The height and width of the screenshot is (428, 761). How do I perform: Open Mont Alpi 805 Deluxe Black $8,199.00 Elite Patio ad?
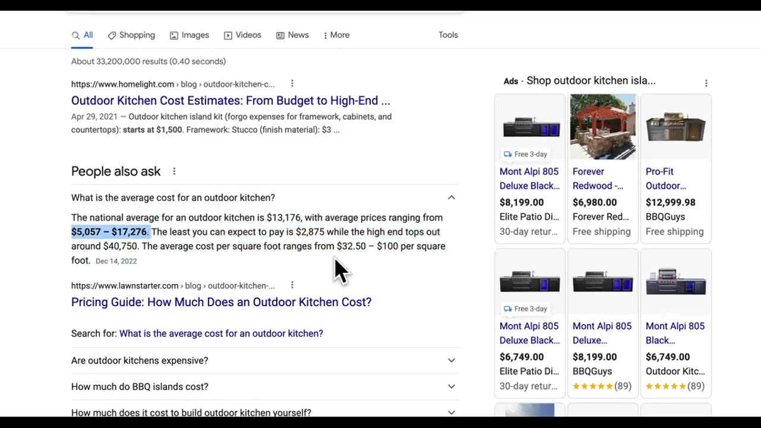click(x=529, y=178)
